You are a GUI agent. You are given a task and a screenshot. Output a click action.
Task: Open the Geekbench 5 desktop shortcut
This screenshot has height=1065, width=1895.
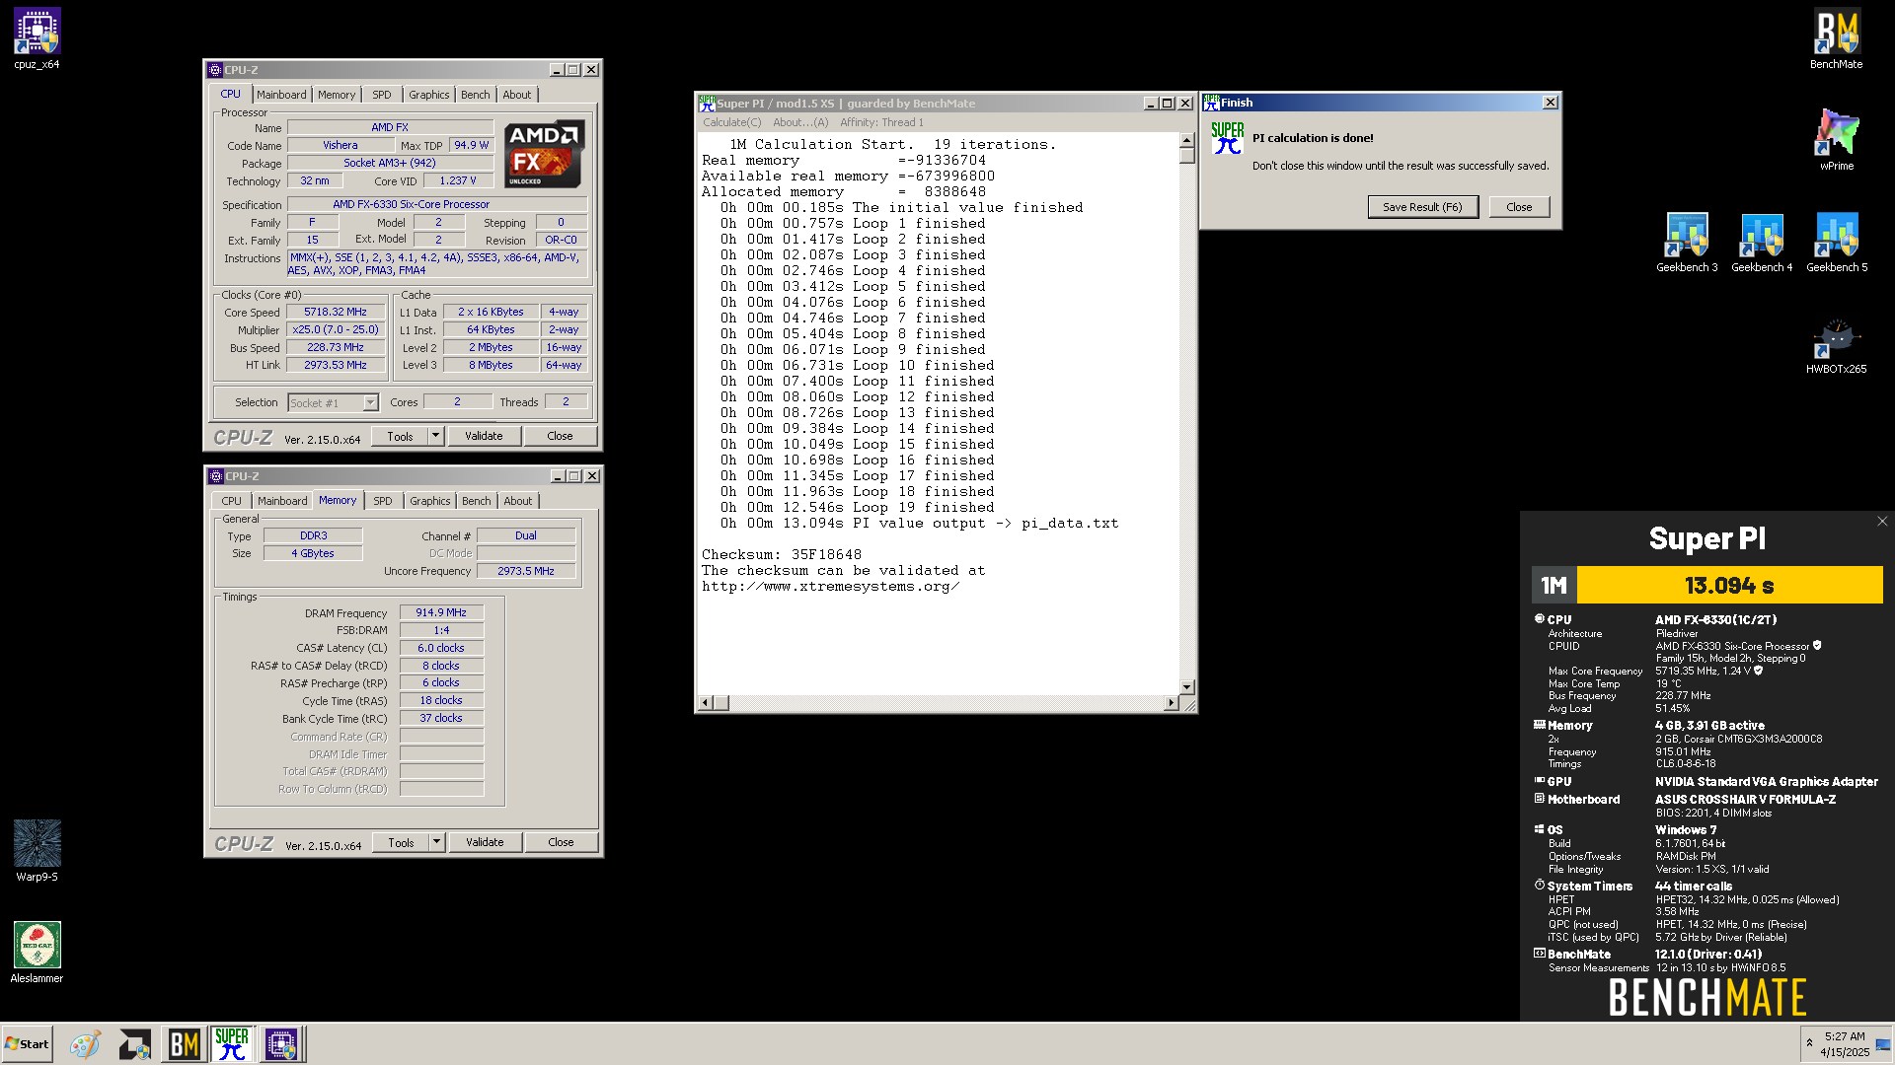point(1836,243)
